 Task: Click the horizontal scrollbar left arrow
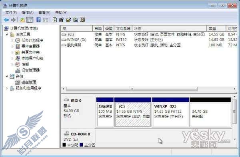pyautogui.click(x=64, y=89)
